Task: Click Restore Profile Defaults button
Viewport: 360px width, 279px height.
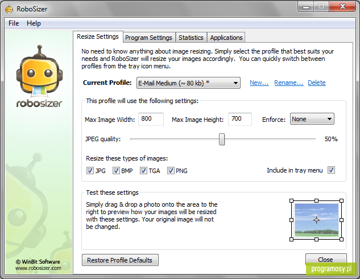Action: coord(120,260)
